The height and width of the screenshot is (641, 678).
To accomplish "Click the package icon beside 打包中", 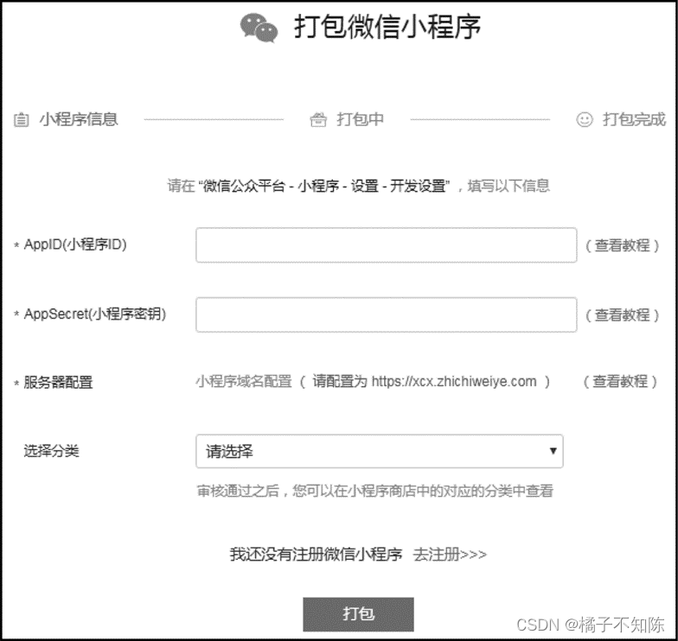I will [x=318, y=119].
